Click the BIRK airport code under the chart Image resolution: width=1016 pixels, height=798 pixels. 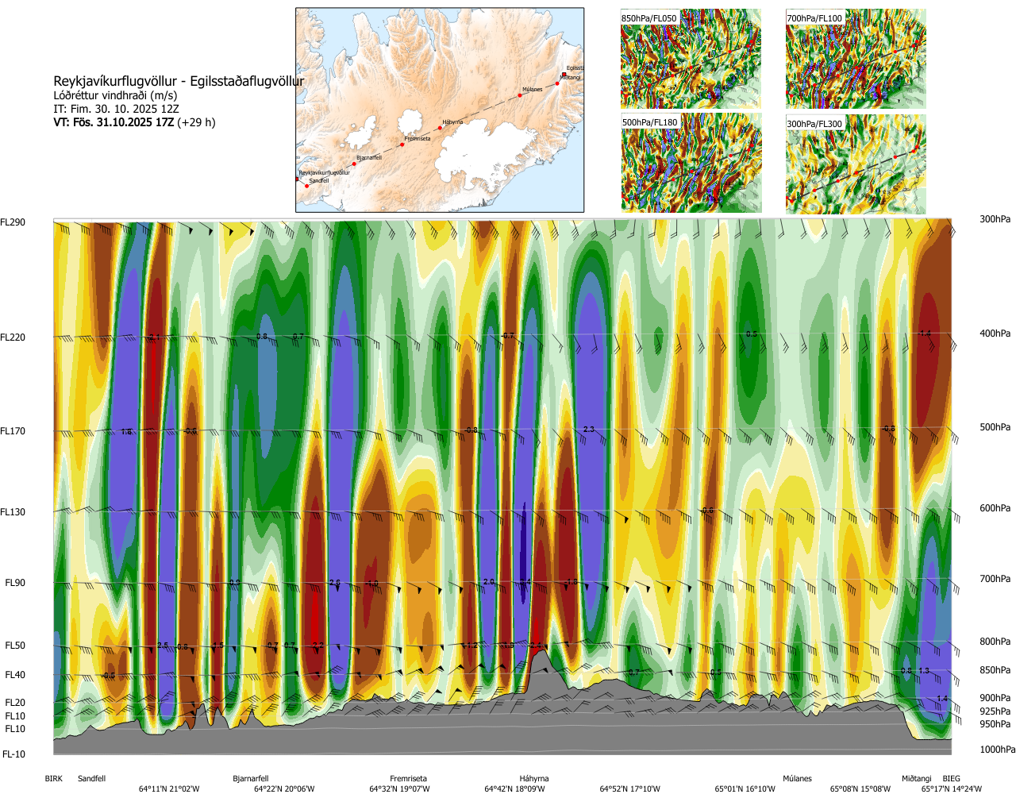coord(53,779)
